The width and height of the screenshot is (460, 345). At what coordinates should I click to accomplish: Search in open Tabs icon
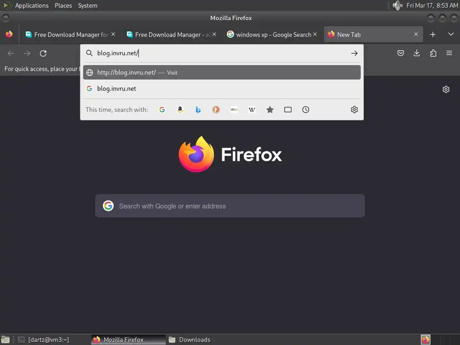pos(288,110)
